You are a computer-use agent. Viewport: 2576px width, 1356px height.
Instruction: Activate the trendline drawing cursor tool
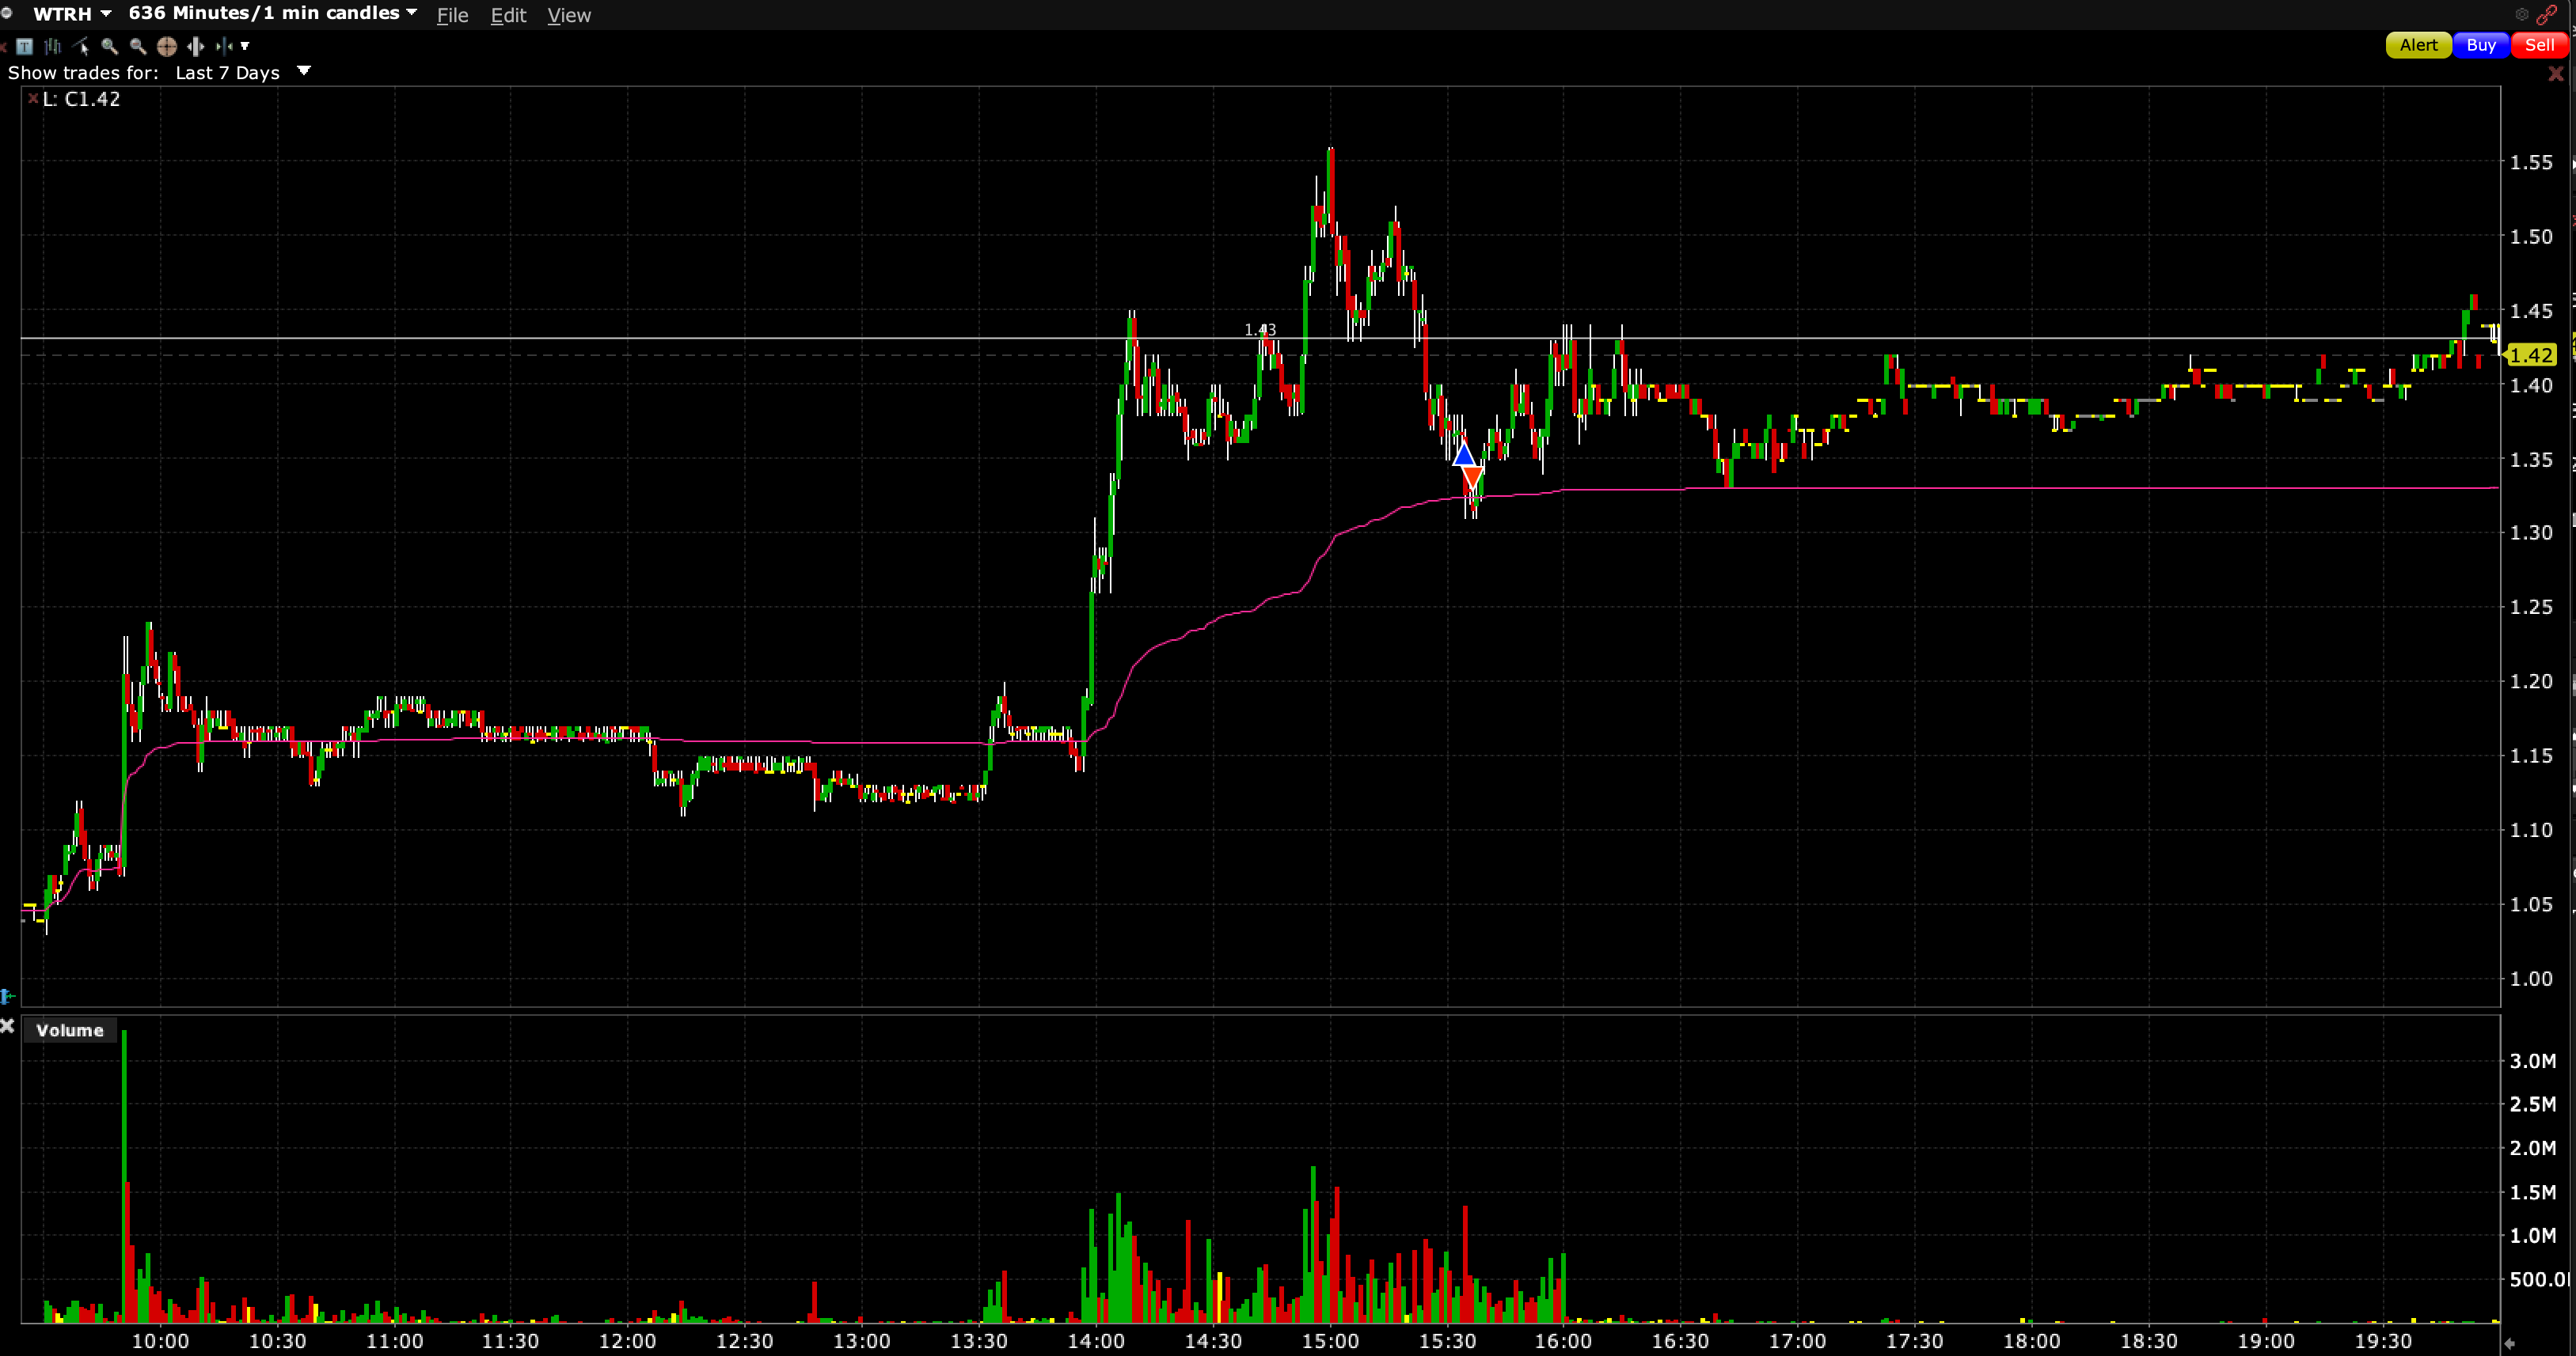[x=81, y=46]
